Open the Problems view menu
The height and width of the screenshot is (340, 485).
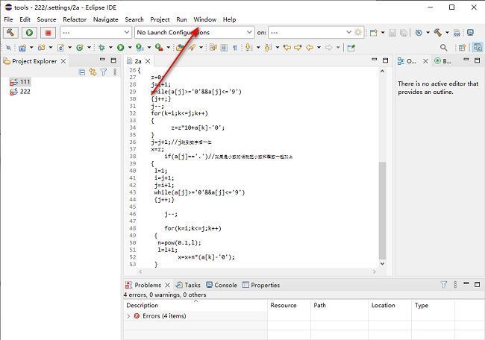(x=454, y=285)
